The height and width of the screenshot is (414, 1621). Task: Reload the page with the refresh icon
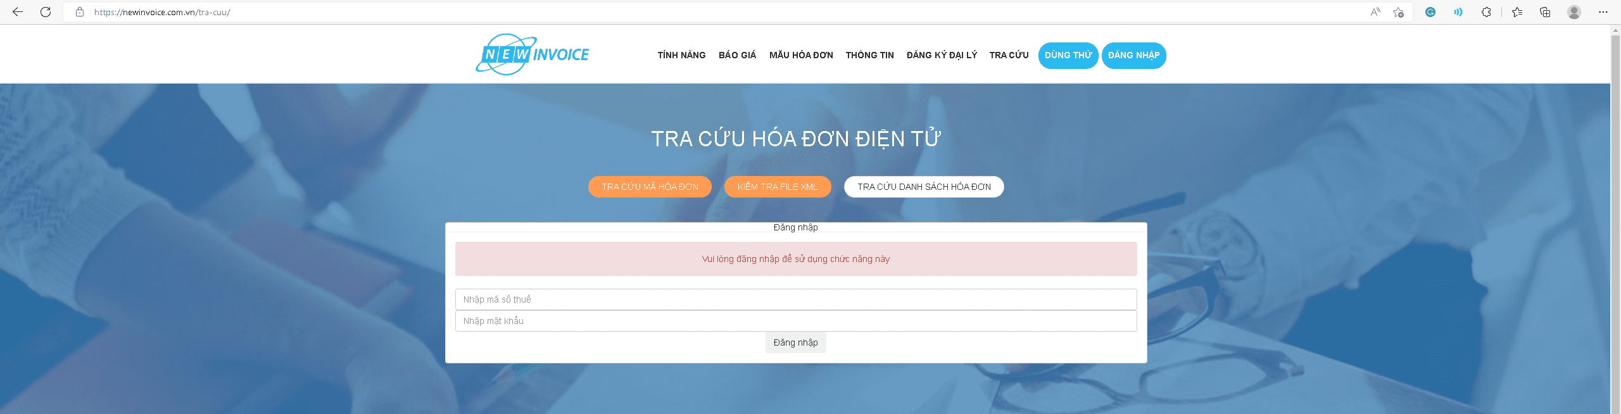[x=46, y=12]
